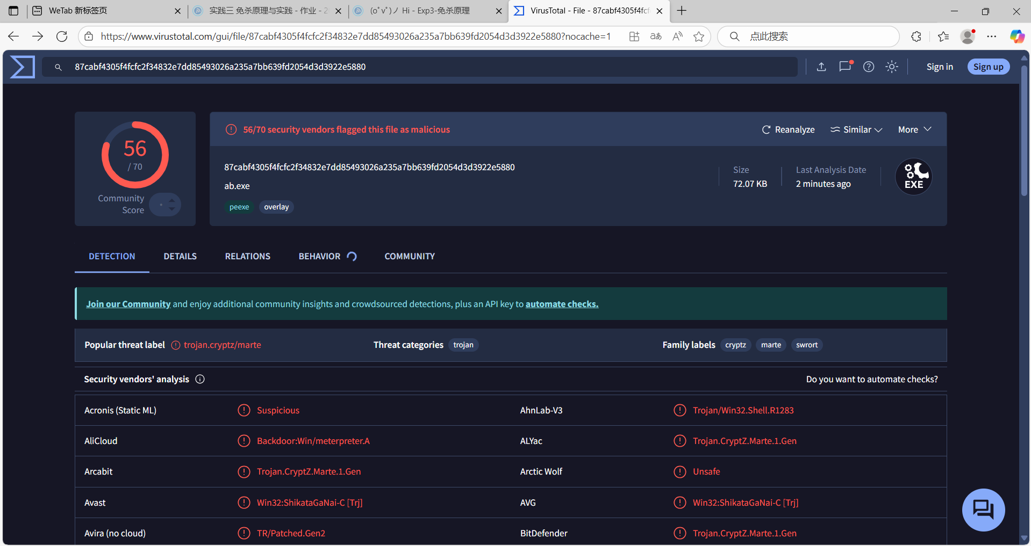Click the Backdoor:Win/meterpreter.A detection text
The height and width of the screenshot is (546, 1031).
[313, 441]
